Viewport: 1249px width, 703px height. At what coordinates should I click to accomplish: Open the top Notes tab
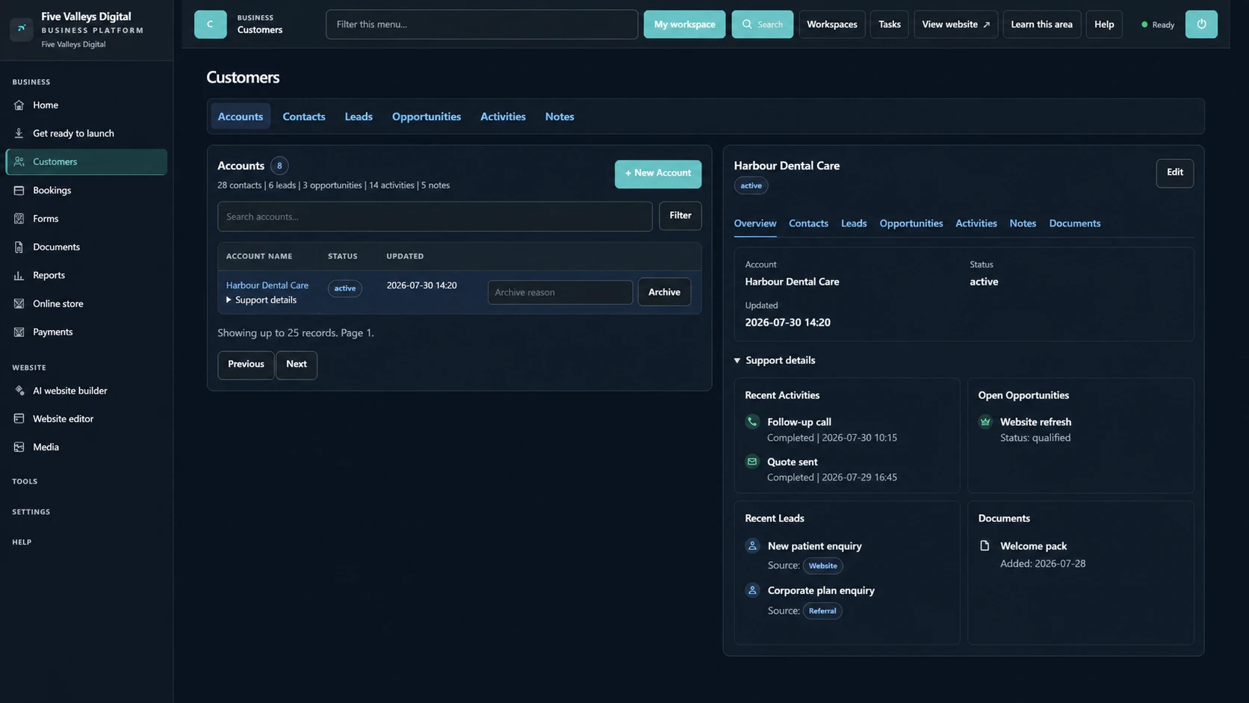pyautogui.click(x=560, y=117)
